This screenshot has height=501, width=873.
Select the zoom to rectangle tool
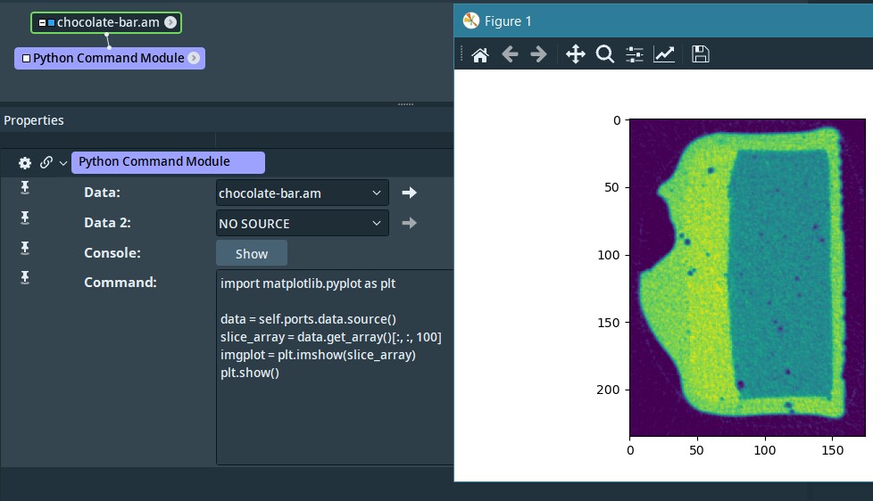[x=605, y=54]
